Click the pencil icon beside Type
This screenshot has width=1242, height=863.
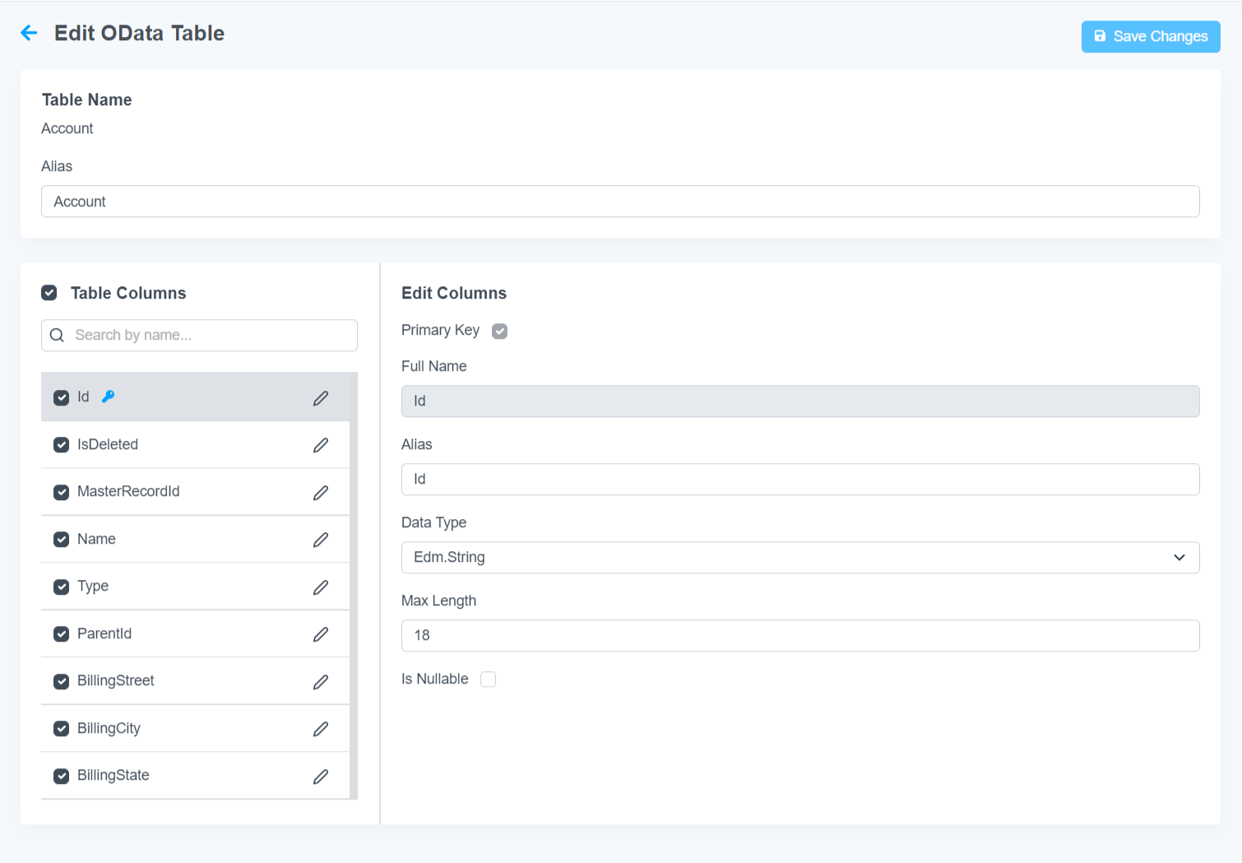tap(321, 587)
